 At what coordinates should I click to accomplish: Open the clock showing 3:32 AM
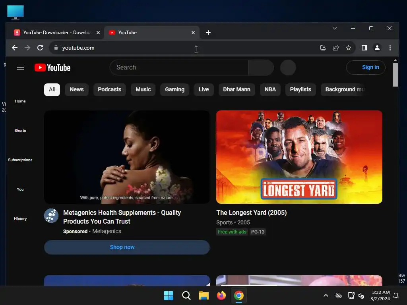coord(380,295)
